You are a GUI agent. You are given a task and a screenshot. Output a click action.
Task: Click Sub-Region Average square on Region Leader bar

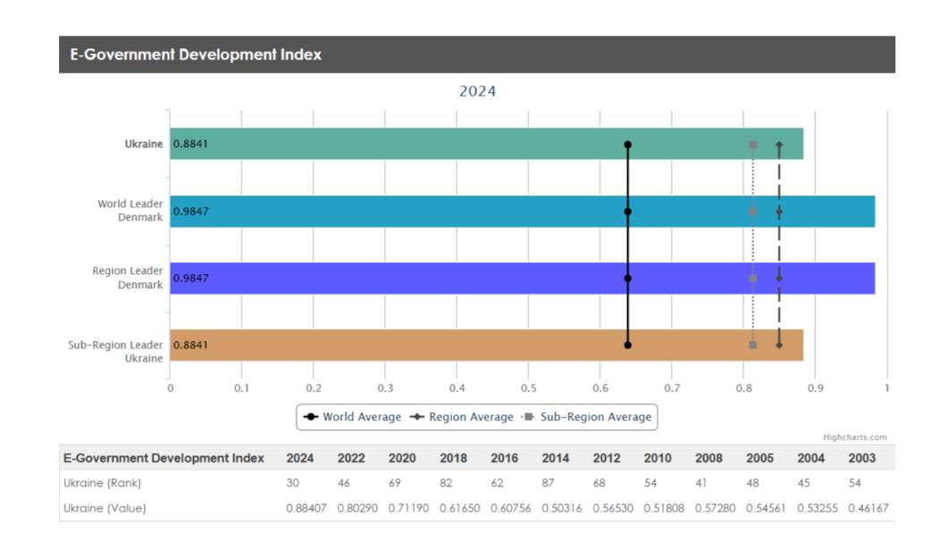pos(753,279)
